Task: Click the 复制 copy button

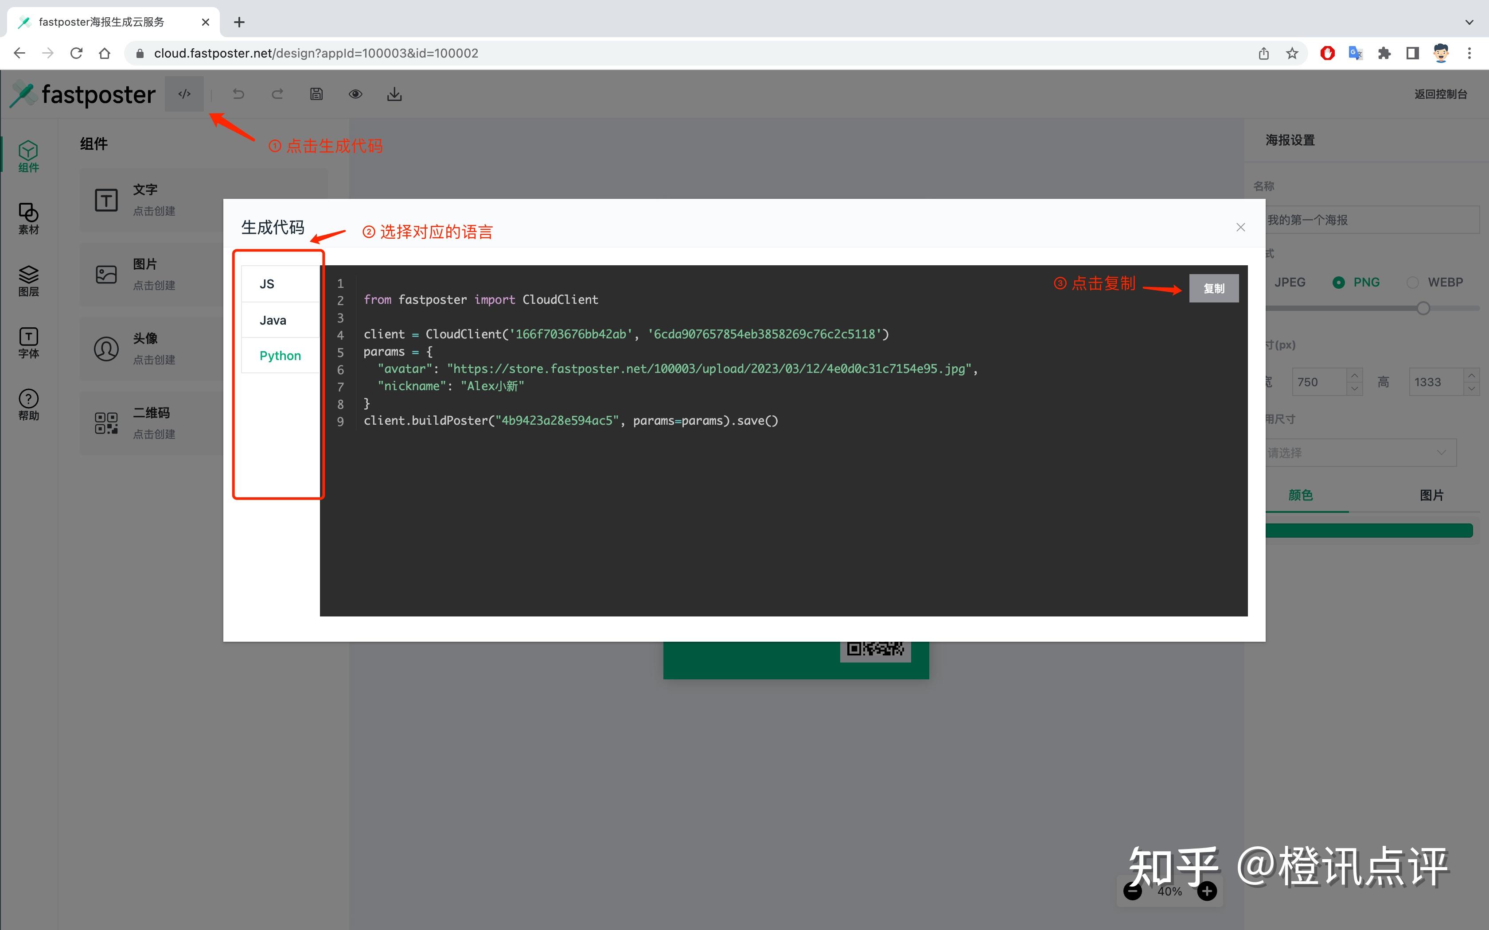Action: click(1213, 288)
